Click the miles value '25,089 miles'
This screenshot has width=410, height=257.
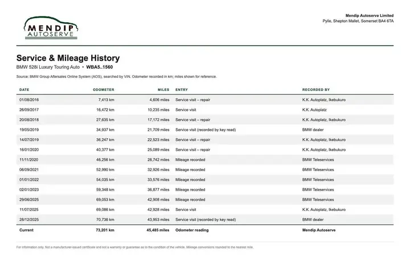158,150
